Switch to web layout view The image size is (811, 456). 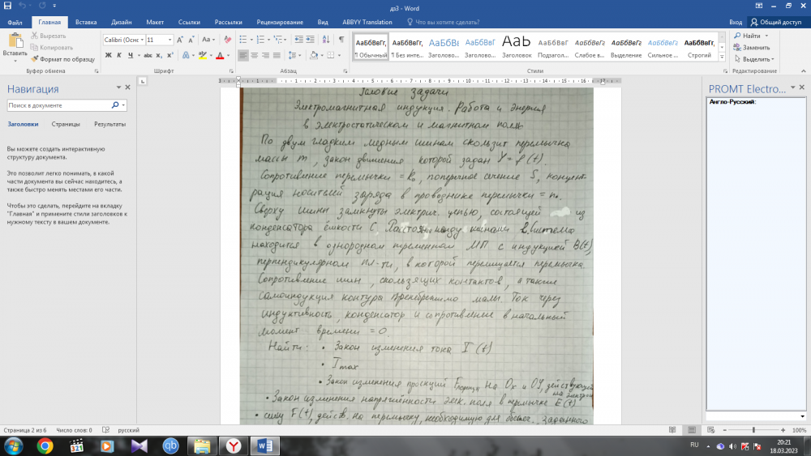coord(710,430)
